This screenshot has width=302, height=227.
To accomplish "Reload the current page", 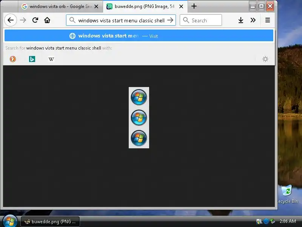I will coord(35,20).
